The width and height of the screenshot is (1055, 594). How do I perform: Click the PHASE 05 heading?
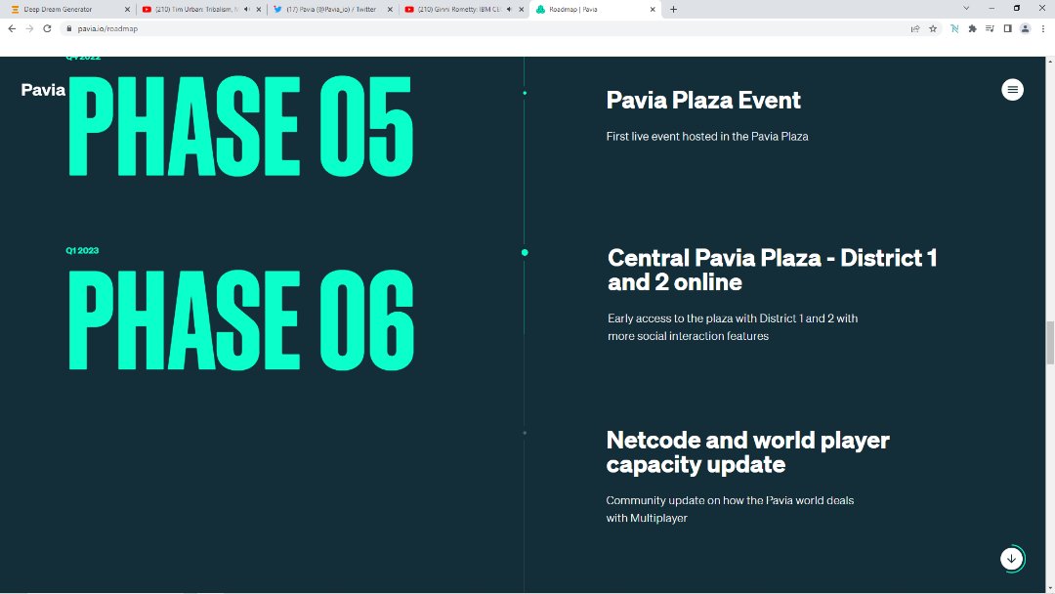tap(240, 126)
